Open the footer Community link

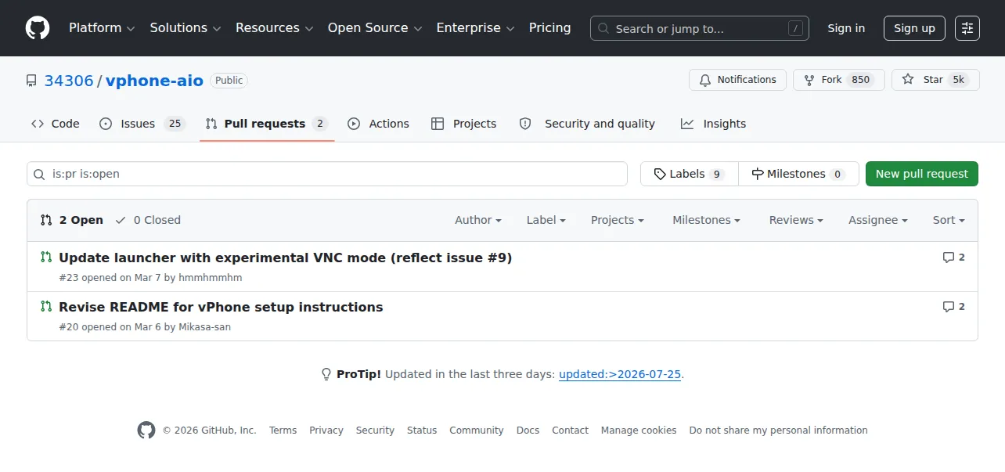coord(477,431)
